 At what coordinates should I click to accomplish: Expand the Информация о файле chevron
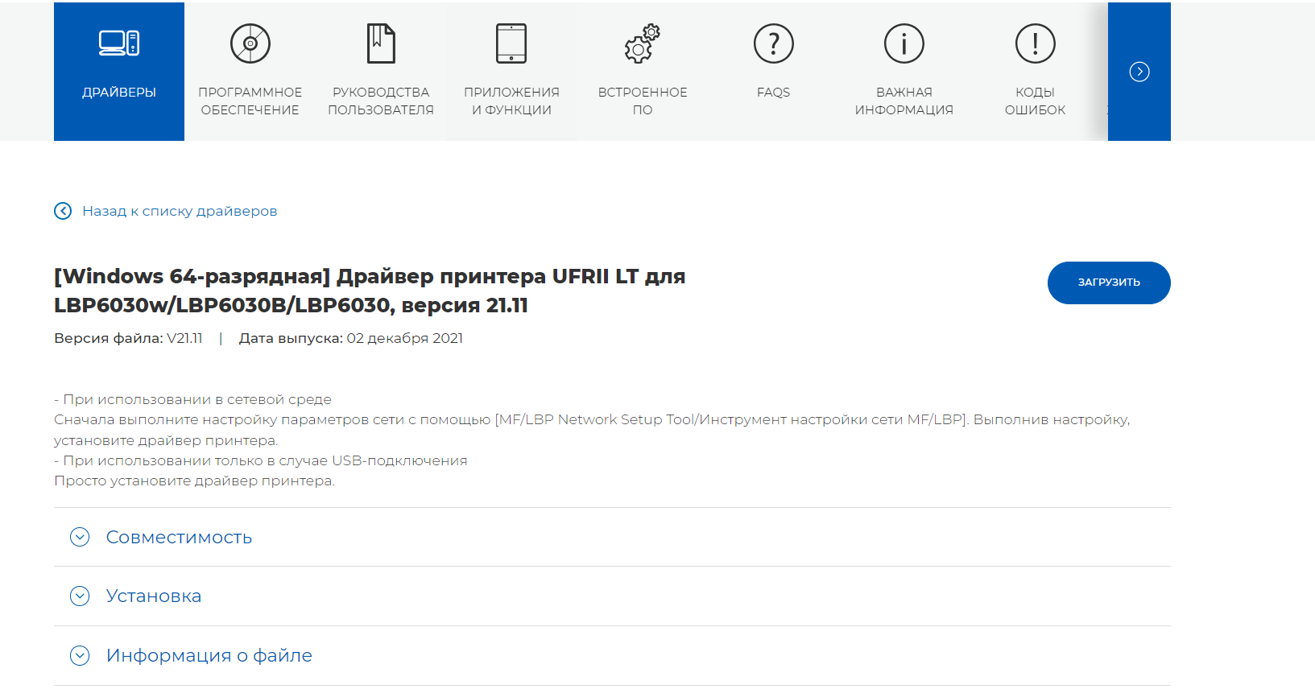click(x=80, y=655)
